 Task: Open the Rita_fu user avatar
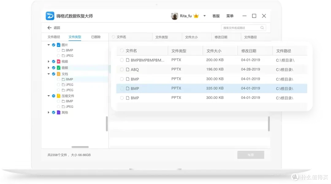pyautogui.click(x=174, y=16)
